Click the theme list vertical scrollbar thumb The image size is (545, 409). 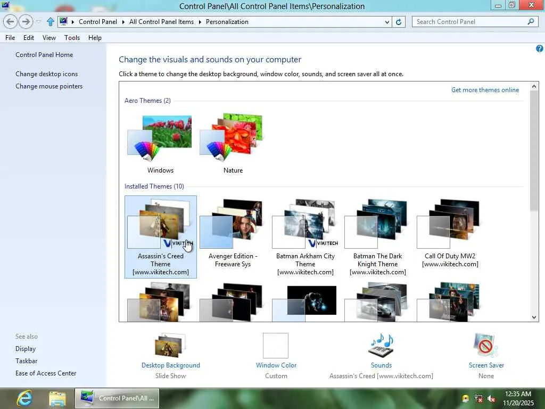pos(534,151)
